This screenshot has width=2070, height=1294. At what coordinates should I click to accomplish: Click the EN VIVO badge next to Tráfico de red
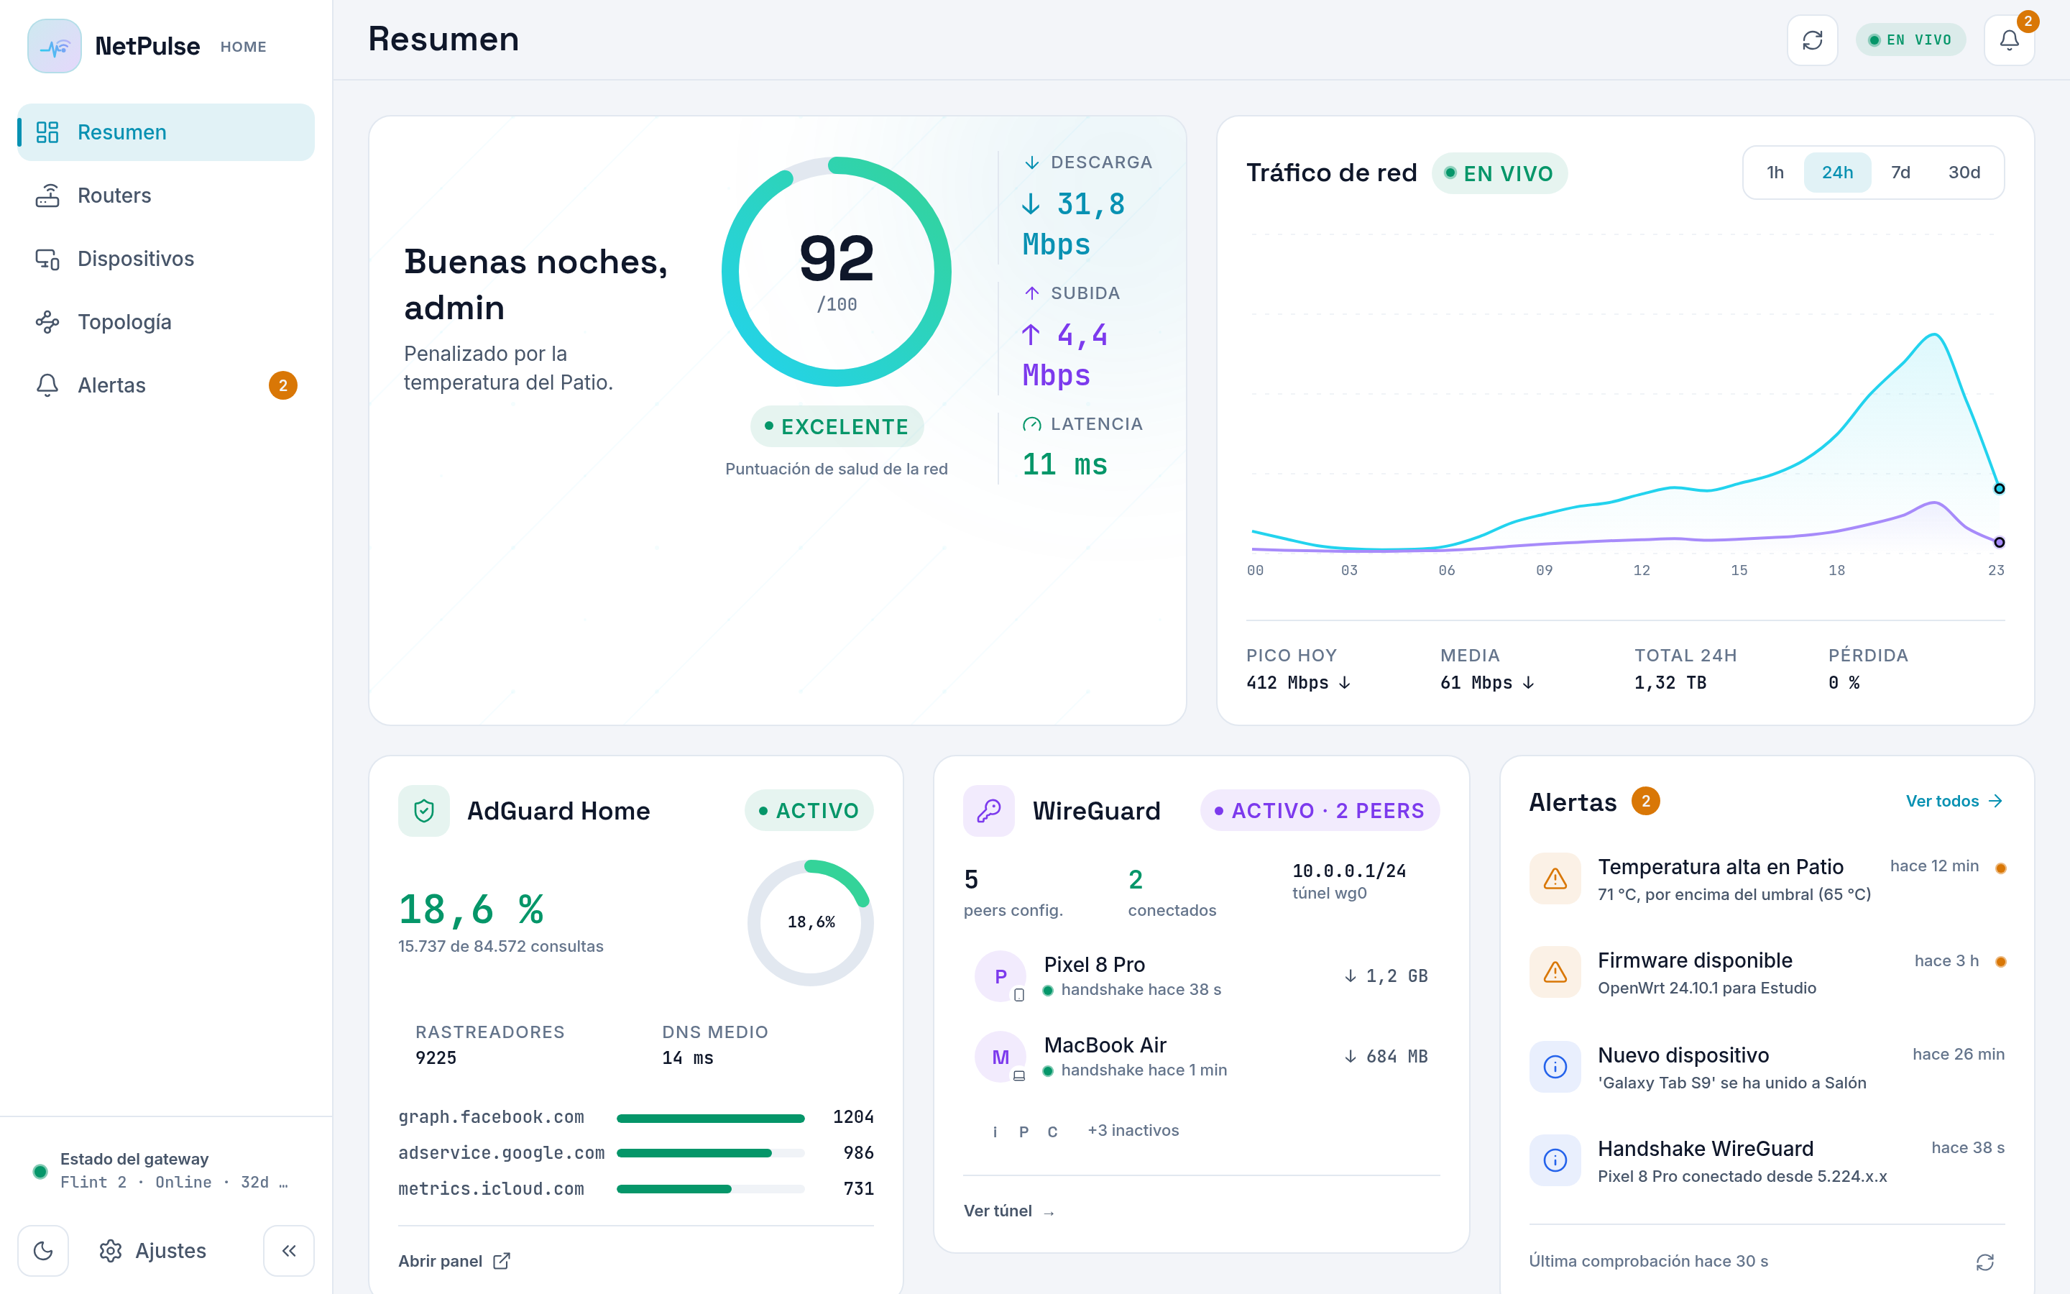1499,173
